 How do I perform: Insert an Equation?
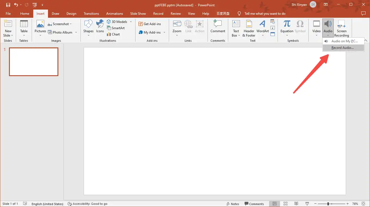coord(287,28)
